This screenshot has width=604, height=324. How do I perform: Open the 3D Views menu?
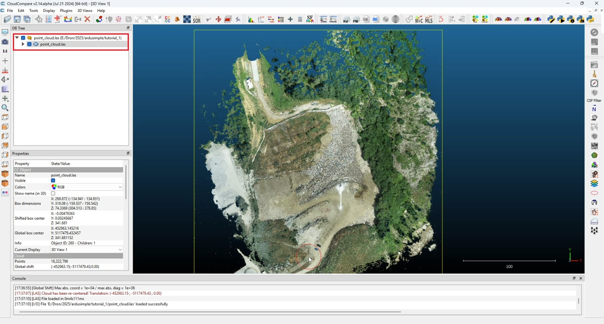click(x=85, y=10)
